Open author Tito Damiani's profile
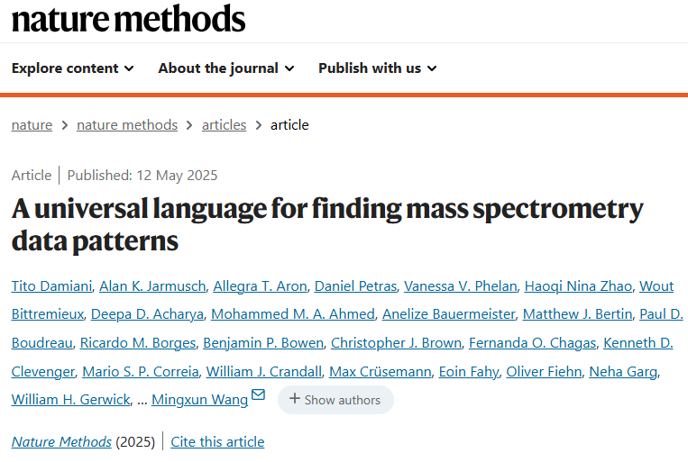The image size is (688, 462). pos(50,286)
